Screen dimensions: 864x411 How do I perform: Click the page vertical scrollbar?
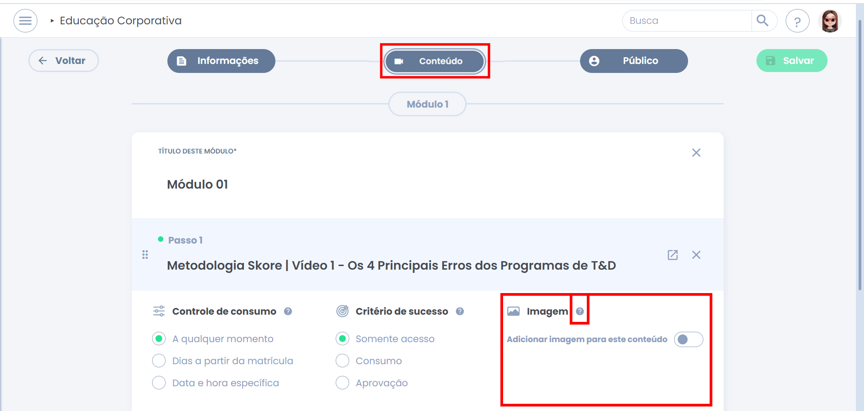(x=860, y=155)
